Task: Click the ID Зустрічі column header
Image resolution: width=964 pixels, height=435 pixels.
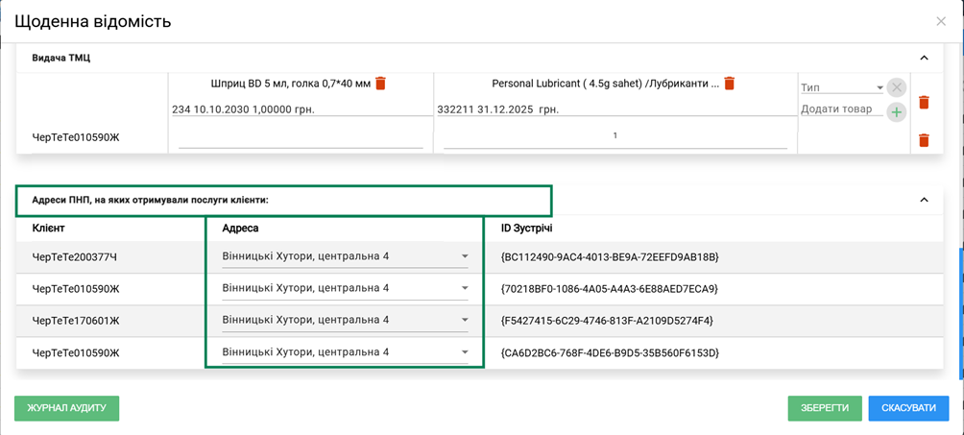Action: (527, 229)
